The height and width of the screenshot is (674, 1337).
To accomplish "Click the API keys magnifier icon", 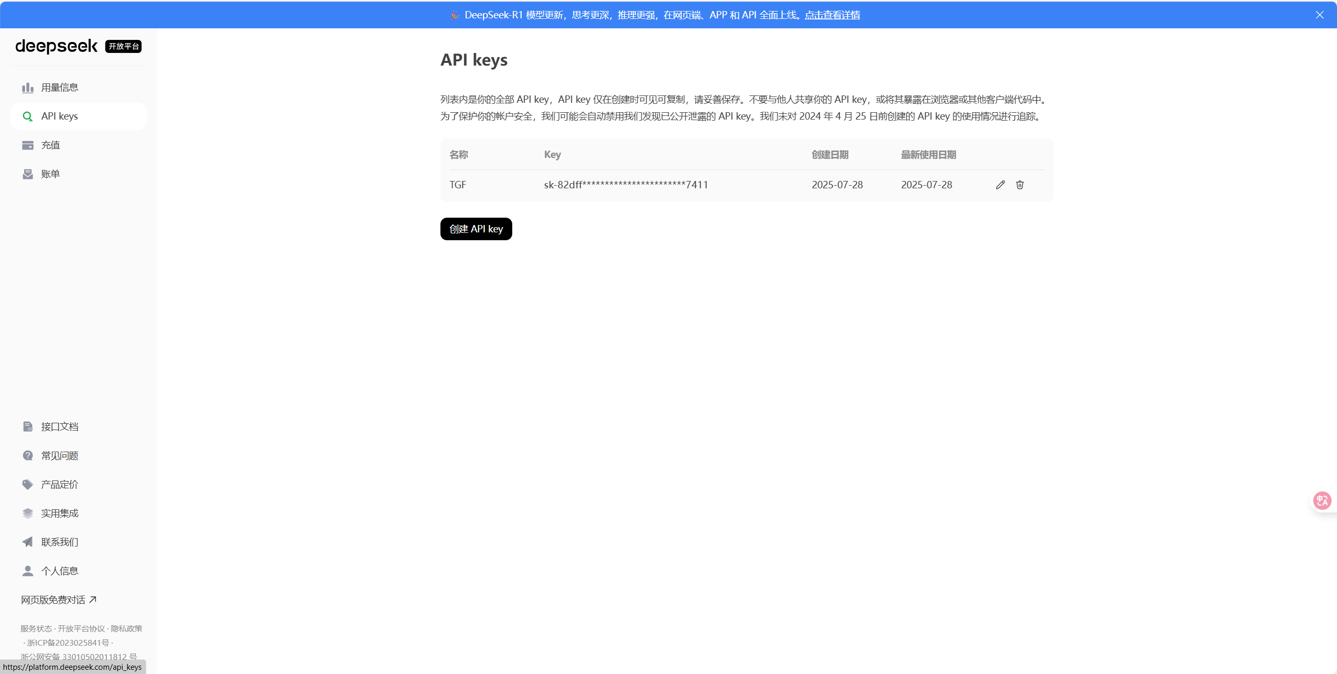I will [28, 116].
